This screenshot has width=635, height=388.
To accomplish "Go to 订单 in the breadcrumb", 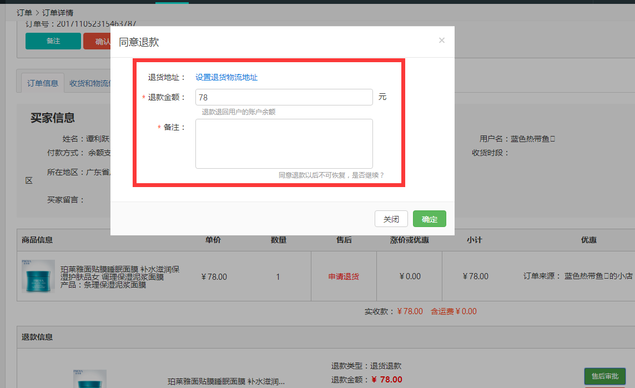I will [x=24, y=12].
